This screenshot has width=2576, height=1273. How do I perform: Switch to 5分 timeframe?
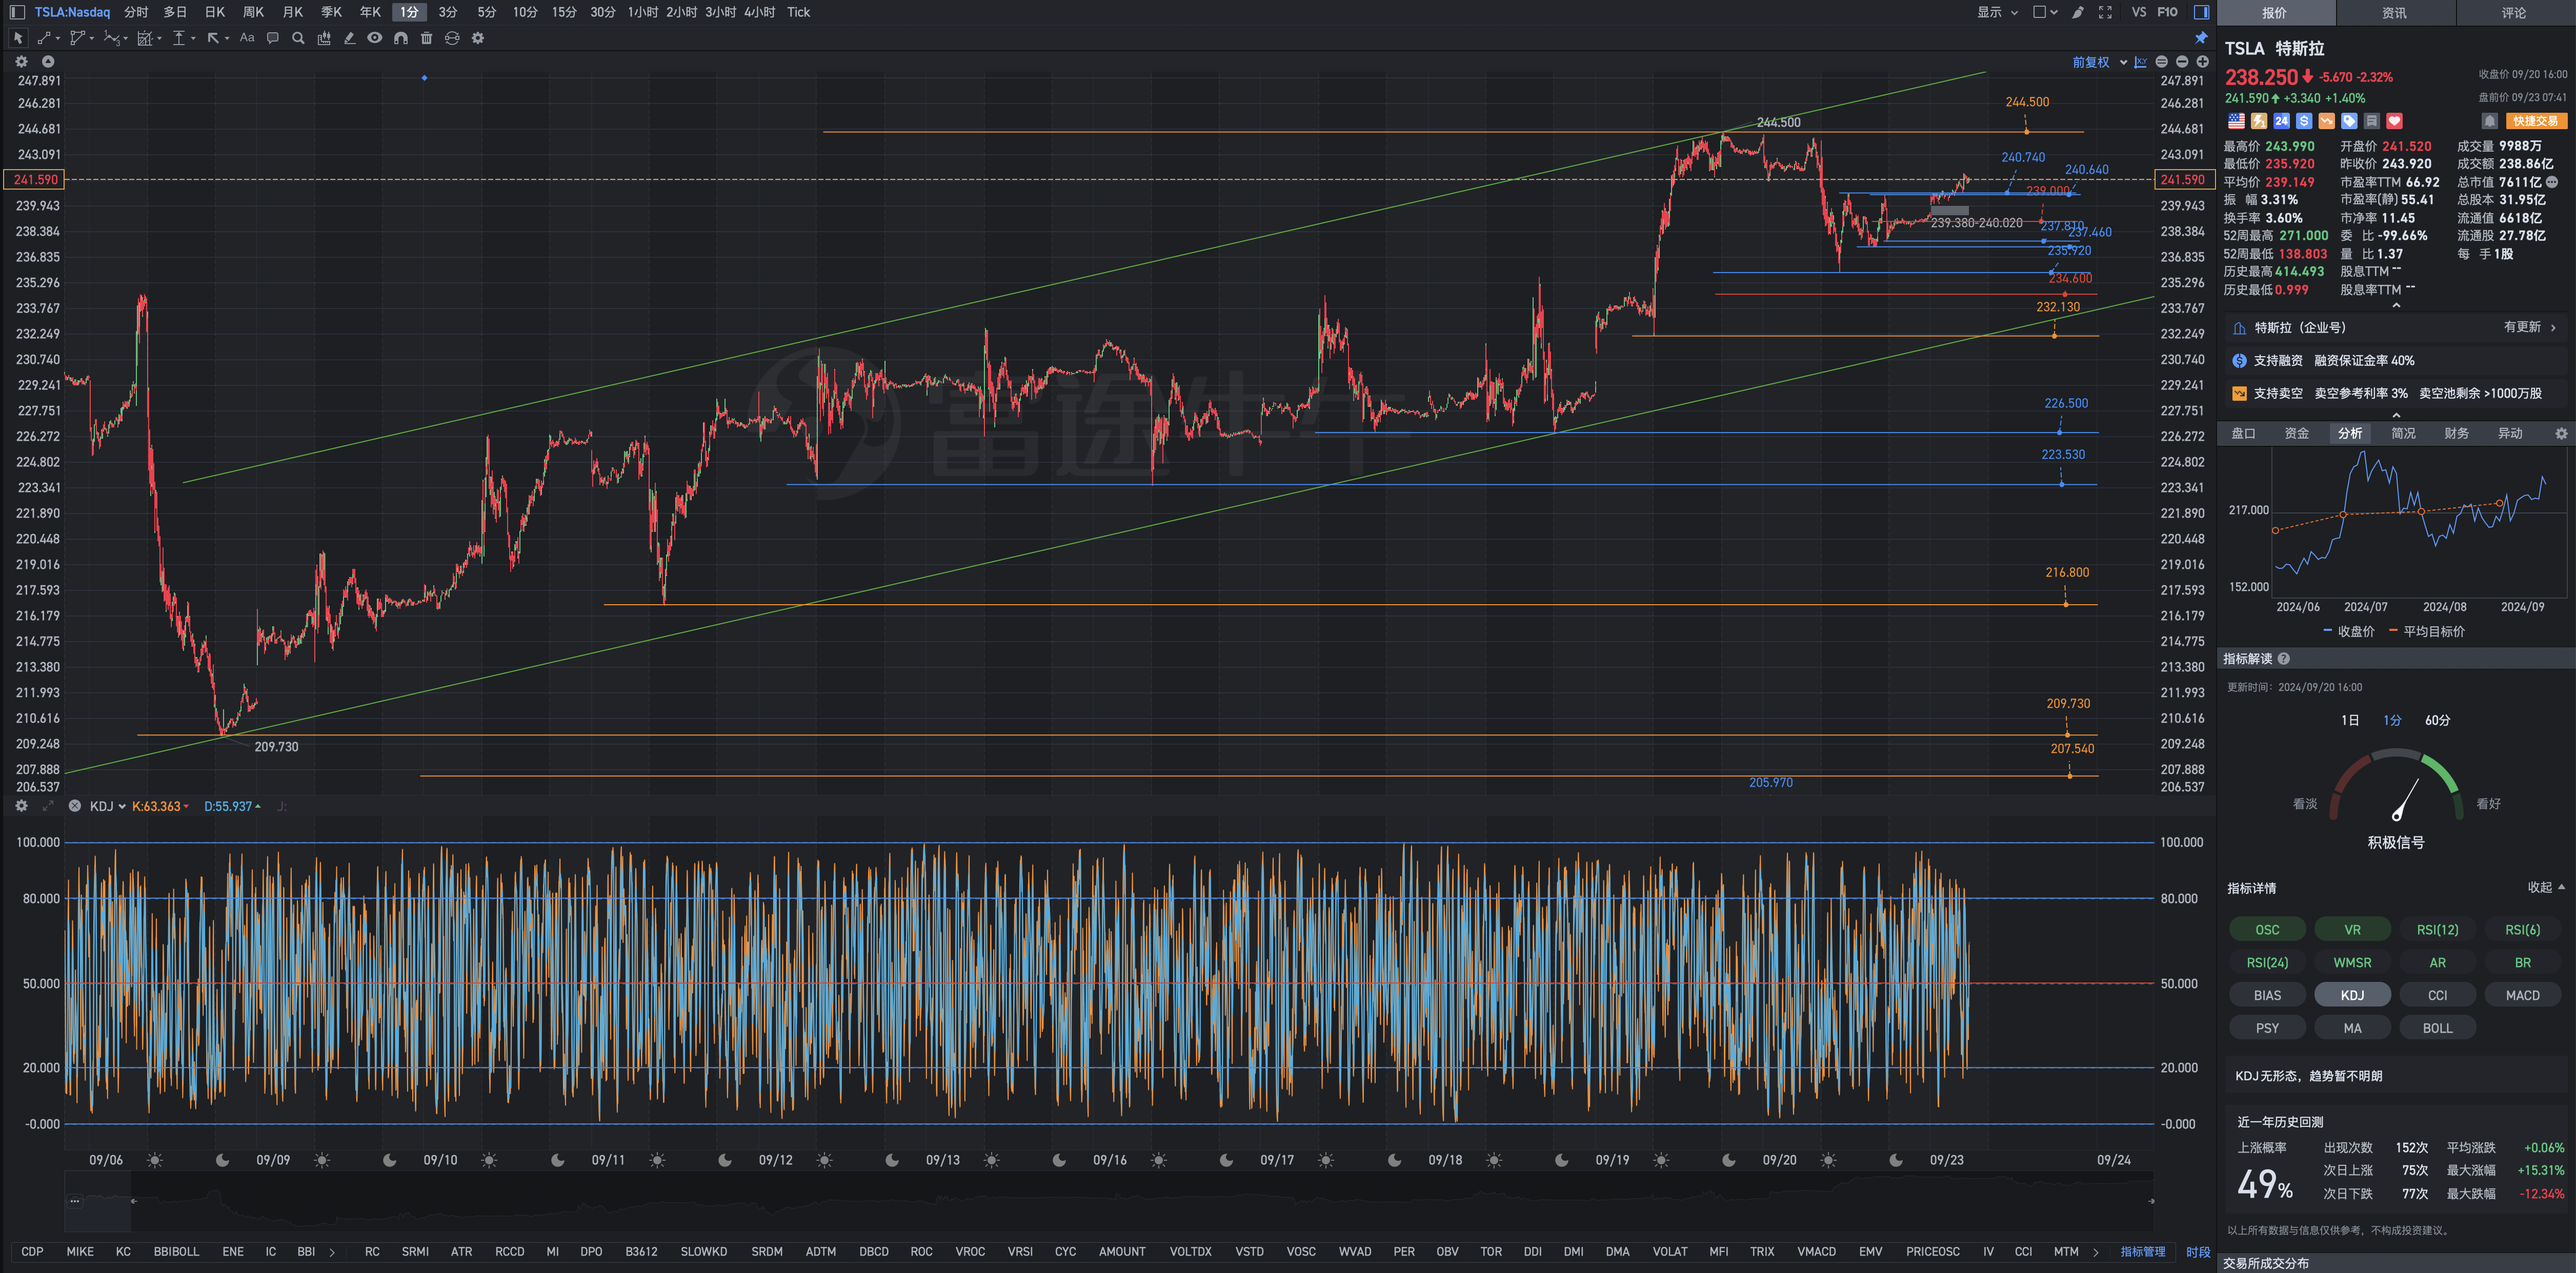tap(487, 12)
